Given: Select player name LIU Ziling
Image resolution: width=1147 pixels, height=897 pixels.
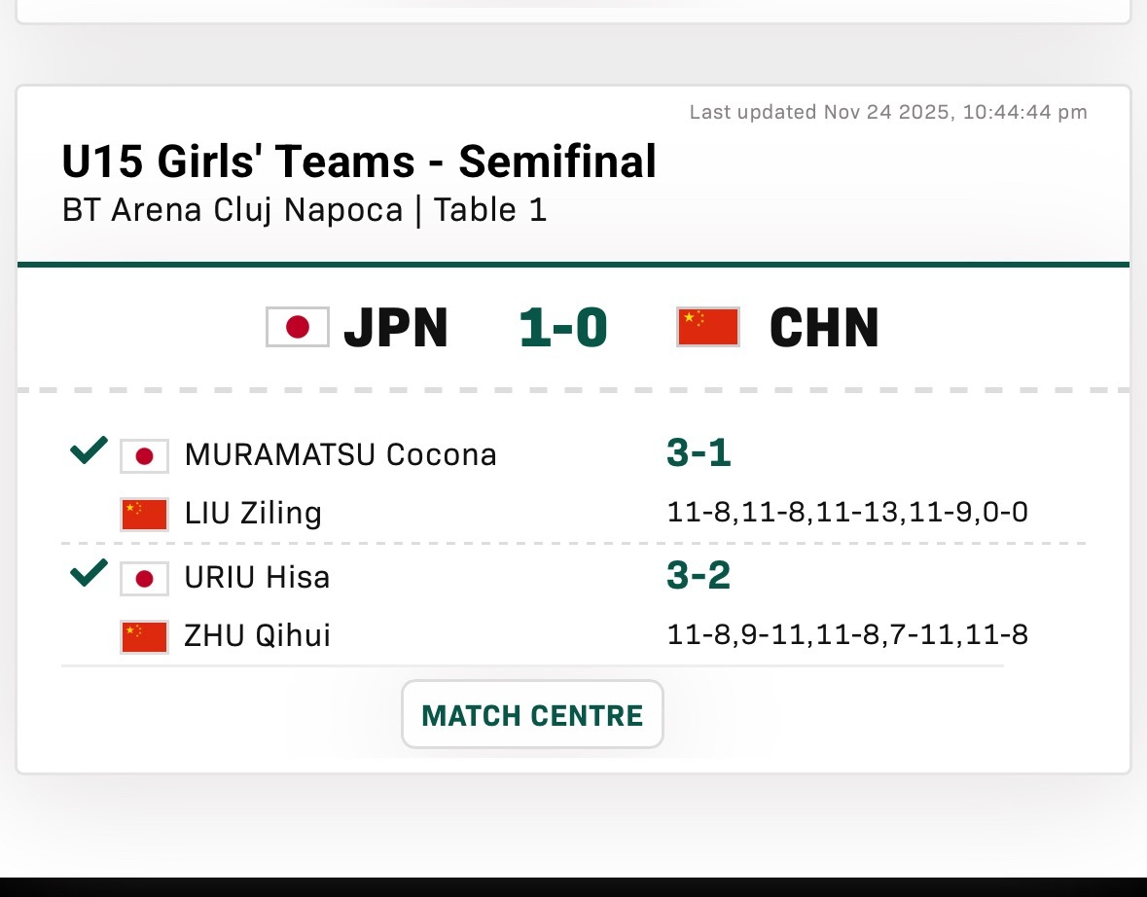Looking at the screenshot, I should click(253, 513).
